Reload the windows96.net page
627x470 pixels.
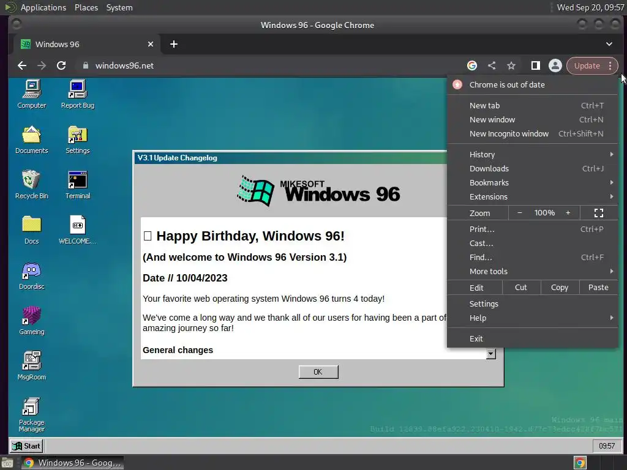(61, 65)
